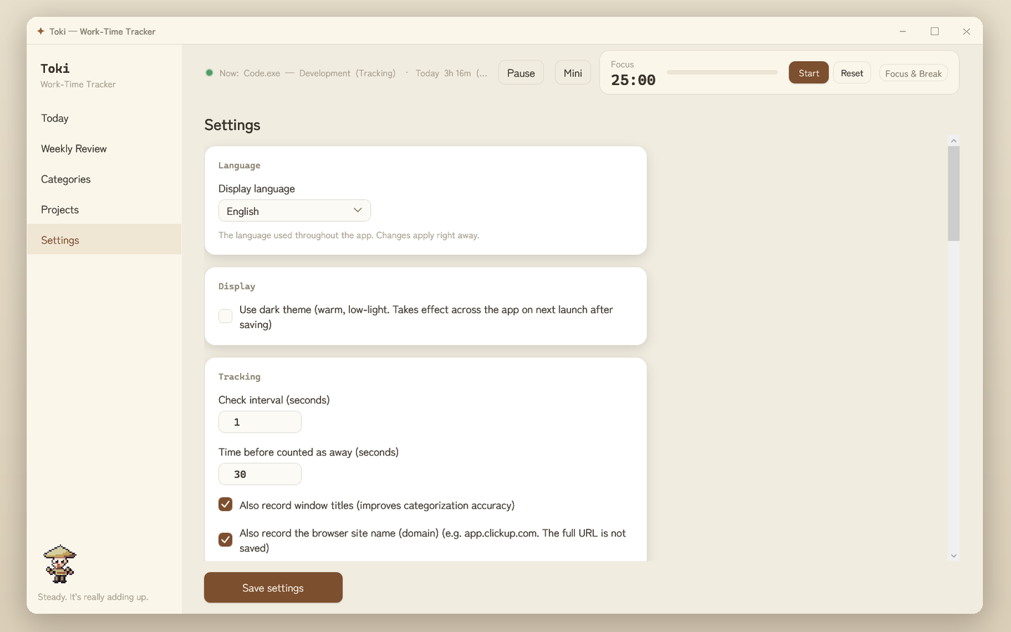Click the Check interval seconds field
The width and height of the screenshot is (1011, 632).
[x=260, y=422]
